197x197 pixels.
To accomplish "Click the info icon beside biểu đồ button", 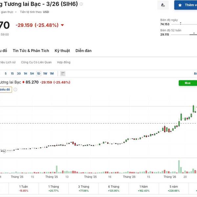I will 15,90.
